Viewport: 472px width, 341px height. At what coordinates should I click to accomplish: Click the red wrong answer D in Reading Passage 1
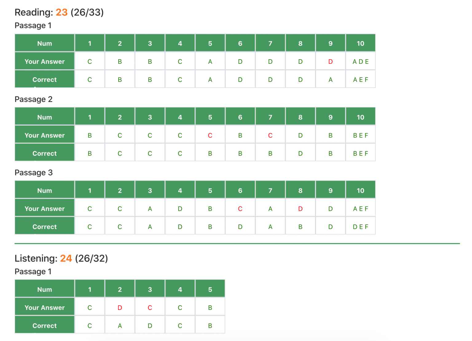click(x=330, y=62)
